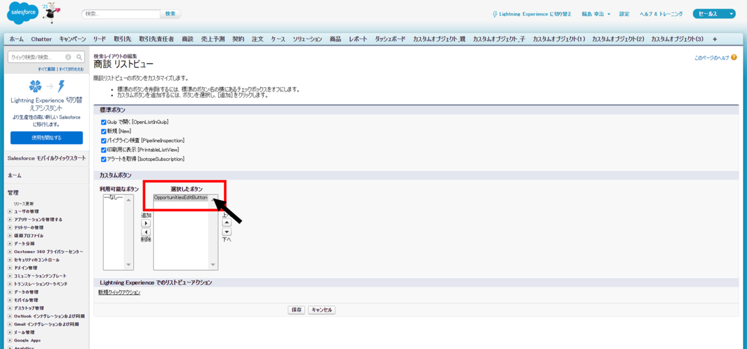Image resolution: width=747 pixels, height=349 pixels.
Task: Open the ホーム tab
Action: tap(16, 39)
